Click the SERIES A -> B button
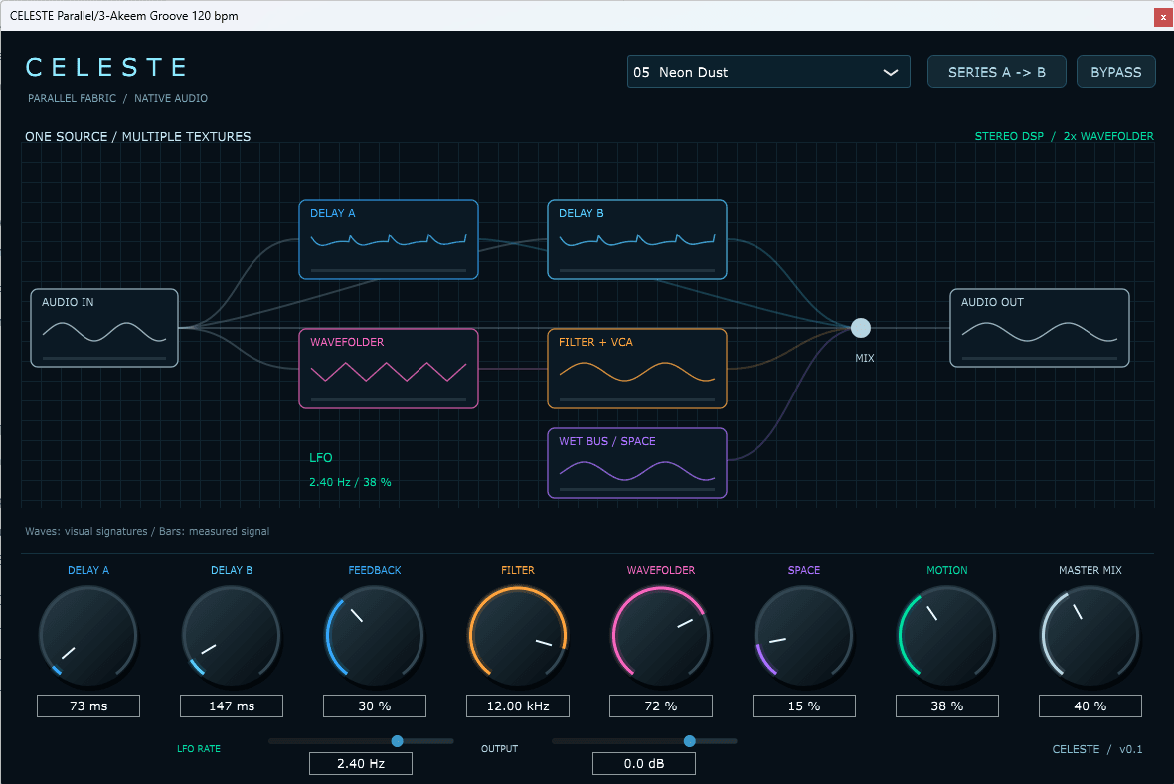This screenshot has height=784, width=1174. pyautogui.click(x=996, y=72)
